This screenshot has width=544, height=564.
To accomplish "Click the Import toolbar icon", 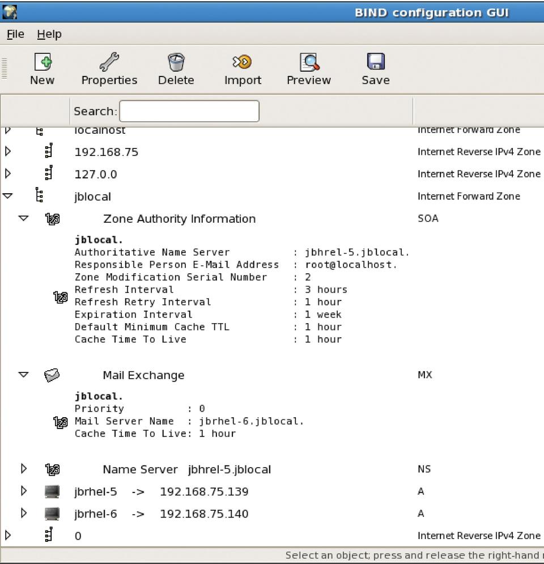I will click(x=243, y=62).
